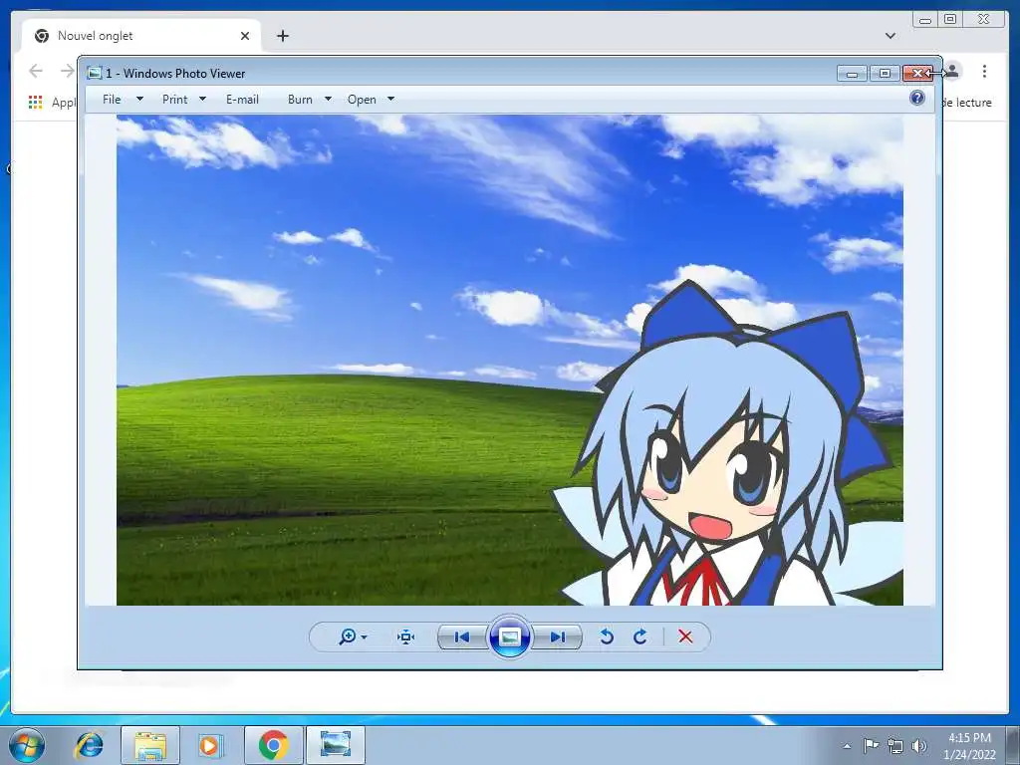1020x765 pixels.
Task: Delete the photo with red X
Action: point(685,637)
